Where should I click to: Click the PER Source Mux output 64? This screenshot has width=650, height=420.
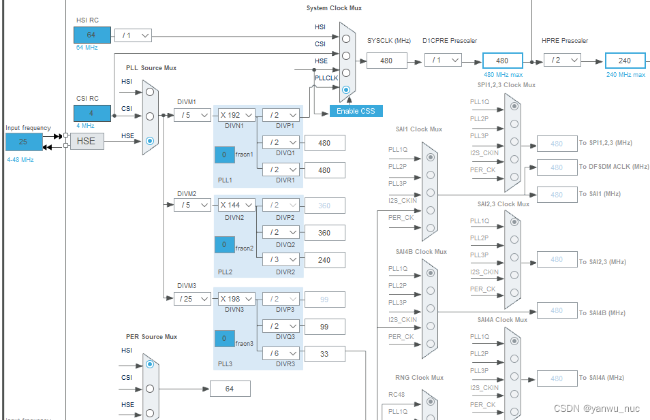pyautogui.click(x=230, y=389)
